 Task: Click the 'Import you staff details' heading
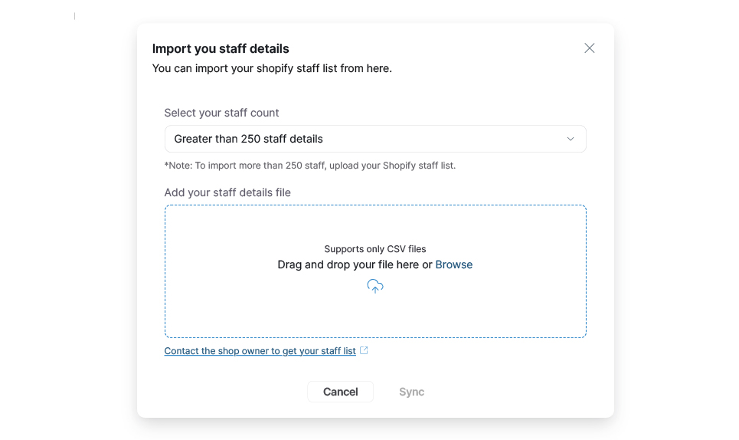(x=221, y=49)
